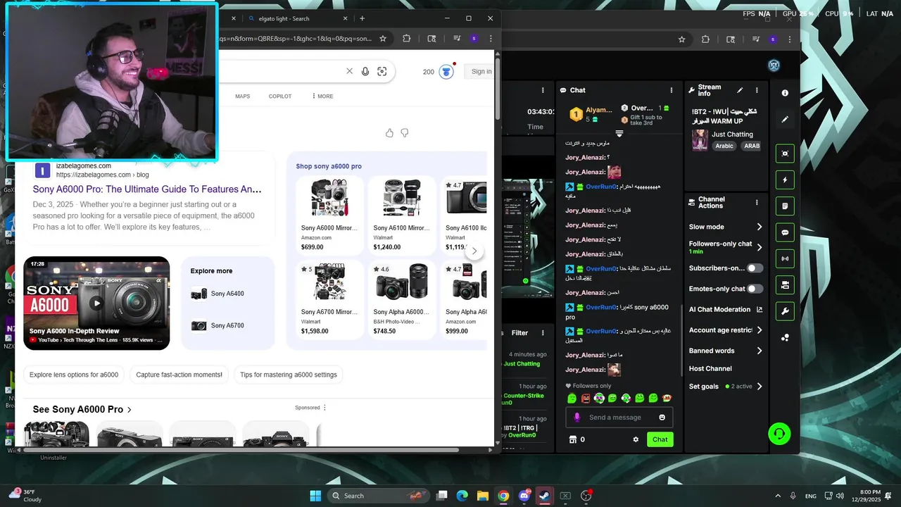Open Sony A6000 Mirrorless Amazon product $699.00

coord(329,214)
